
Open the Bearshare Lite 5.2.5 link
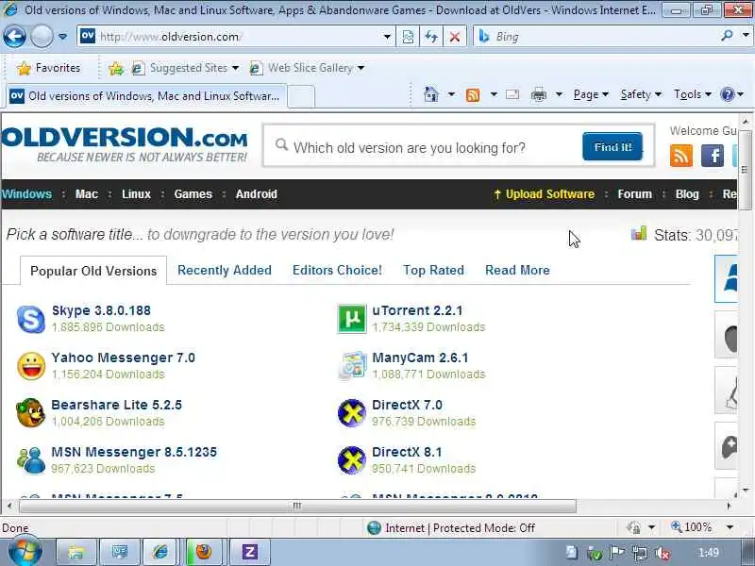(116, 405)
